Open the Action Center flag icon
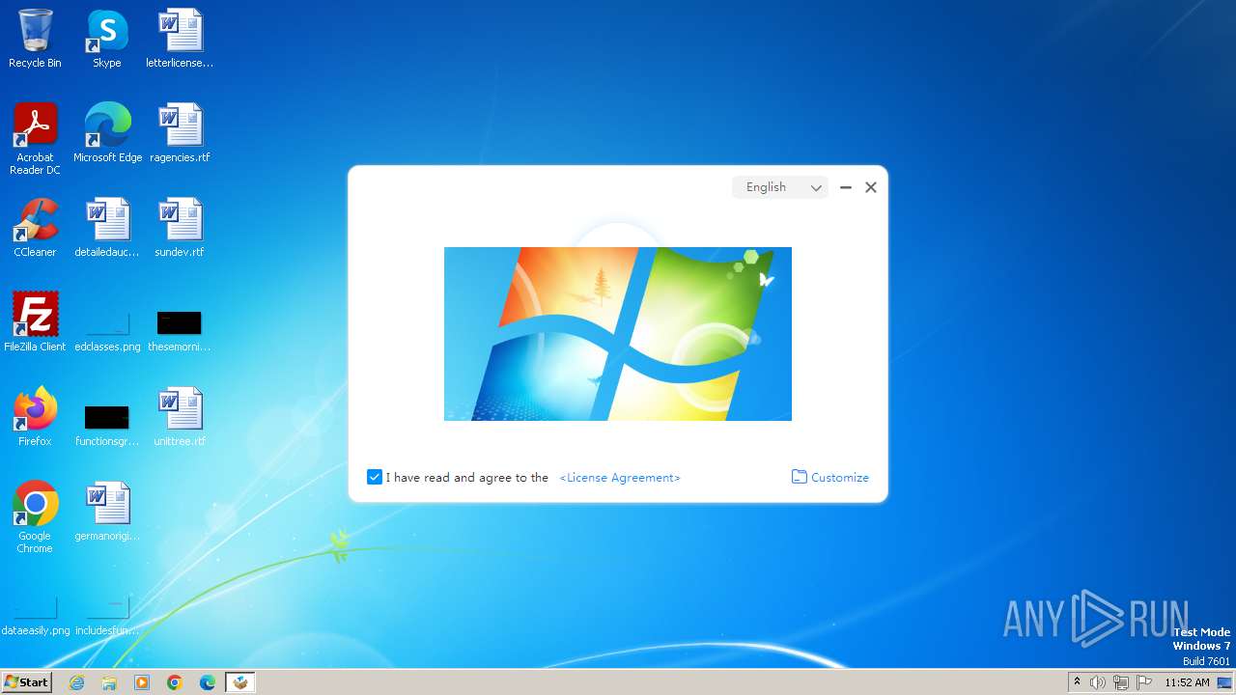Screen dimensions: 1236x695 click(1144, 682)
